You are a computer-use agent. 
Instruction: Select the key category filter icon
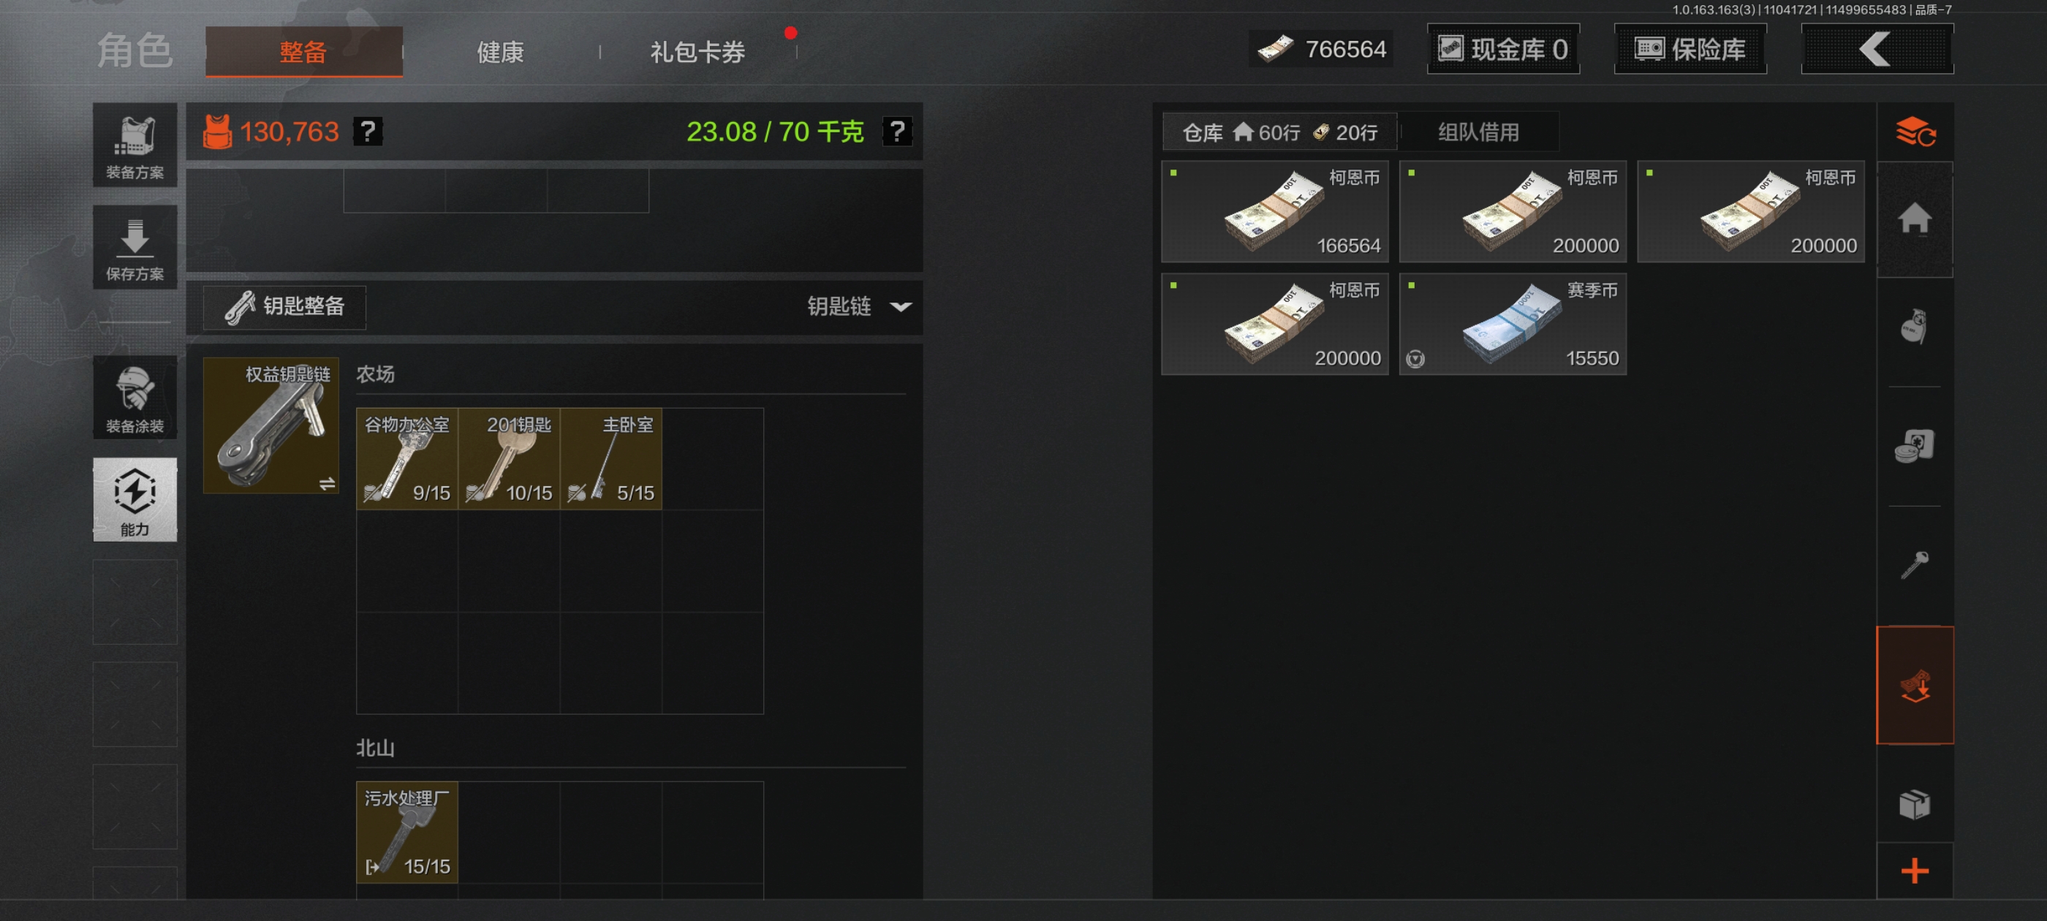(x=1915, y=565)
